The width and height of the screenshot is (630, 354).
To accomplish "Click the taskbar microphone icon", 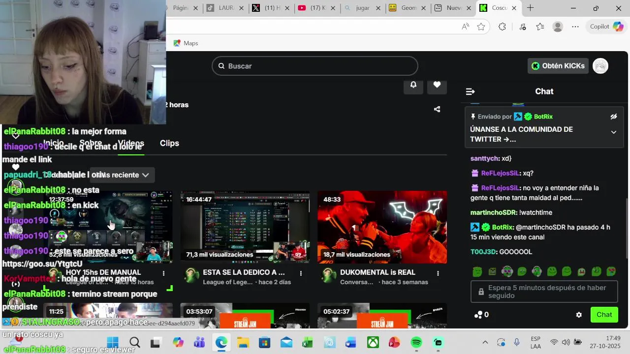I will pyautogui.click(x=517, y=342).
